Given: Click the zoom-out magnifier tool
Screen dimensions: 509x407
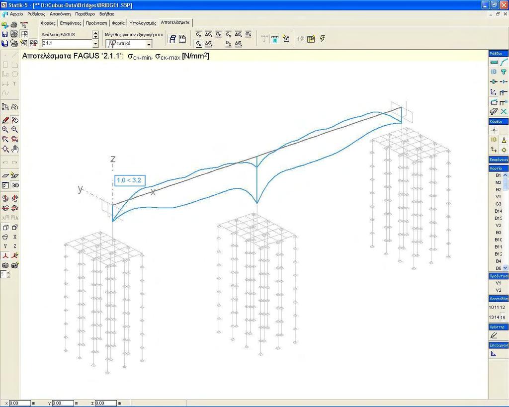Looking at the screenshot, I should [x=14, y=130].
